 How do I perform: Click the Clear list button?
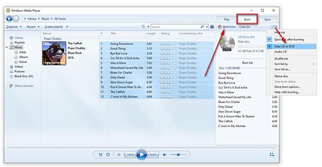[x=245, y=27]
